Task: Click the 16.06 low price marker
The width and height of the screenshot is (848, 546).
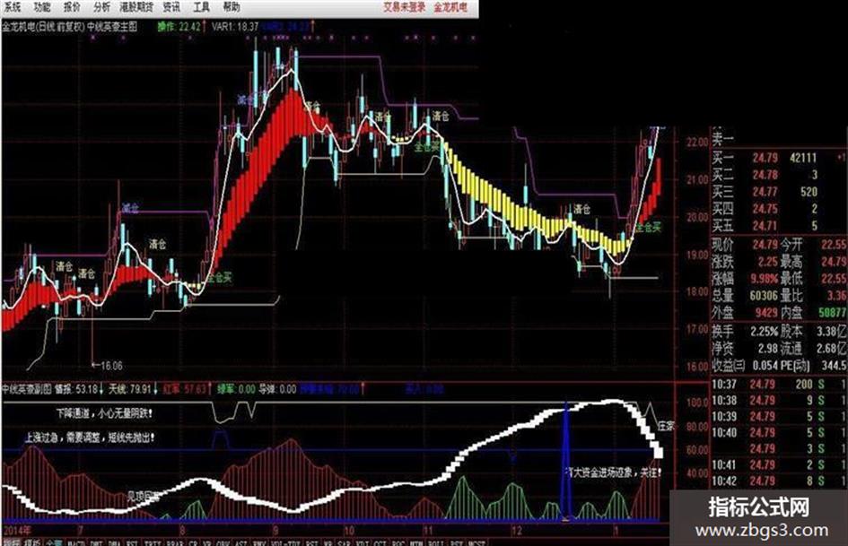Action: [111, 366]
